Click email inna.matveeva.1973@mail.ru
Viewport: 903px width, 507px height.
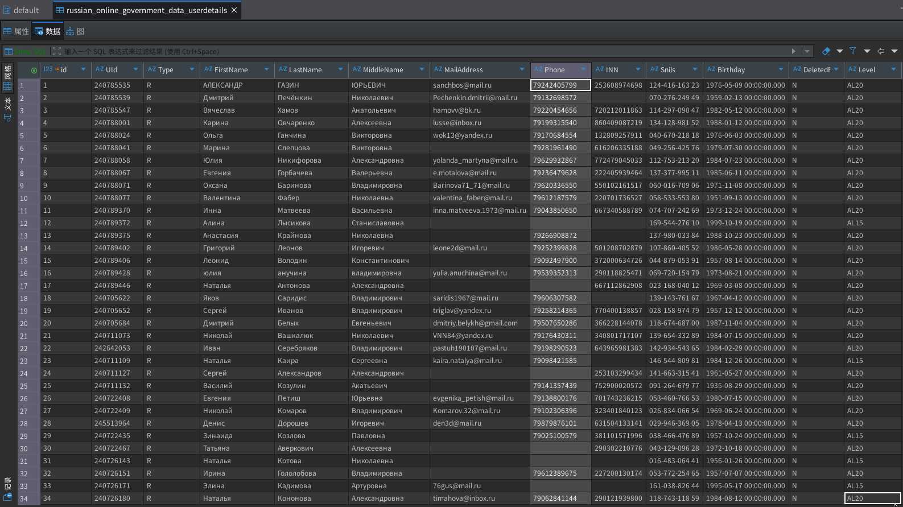pyautogui.click(x=479, y=211)
